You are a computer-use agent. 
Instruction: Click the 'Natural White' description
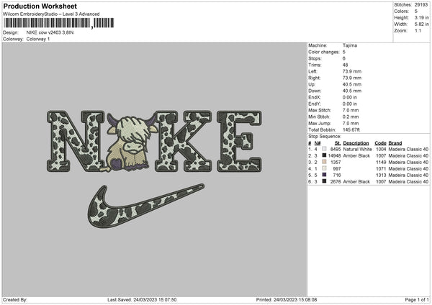point(357,149)
